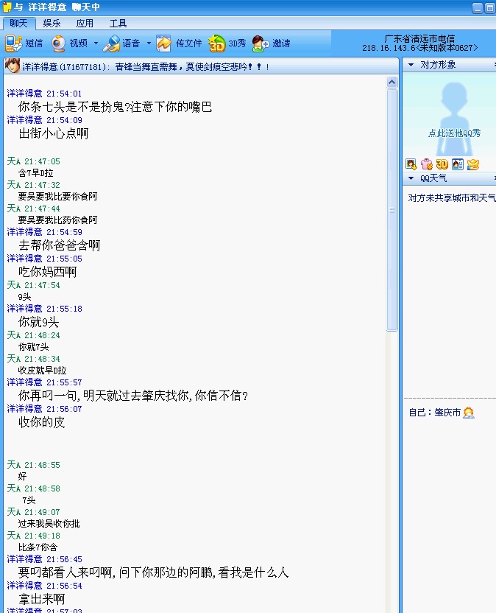
Task: Click the timestamp 天A 21:47:05
Action: click(34, 161)
